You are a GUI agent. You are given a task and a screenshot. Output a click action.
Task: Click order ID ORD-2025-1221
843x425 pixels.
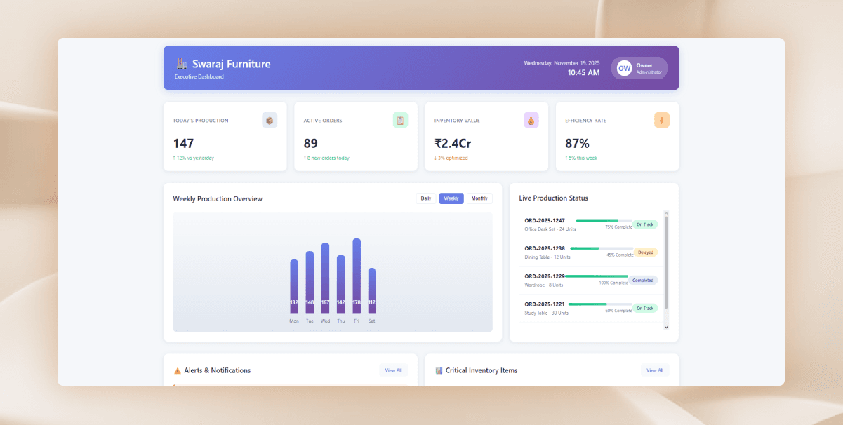545,304
